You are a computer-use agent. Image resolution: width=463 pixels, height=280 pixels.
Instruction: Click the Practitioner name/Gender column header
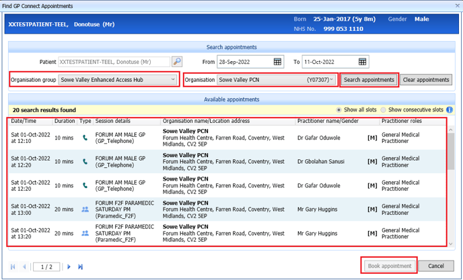[330, 122]
